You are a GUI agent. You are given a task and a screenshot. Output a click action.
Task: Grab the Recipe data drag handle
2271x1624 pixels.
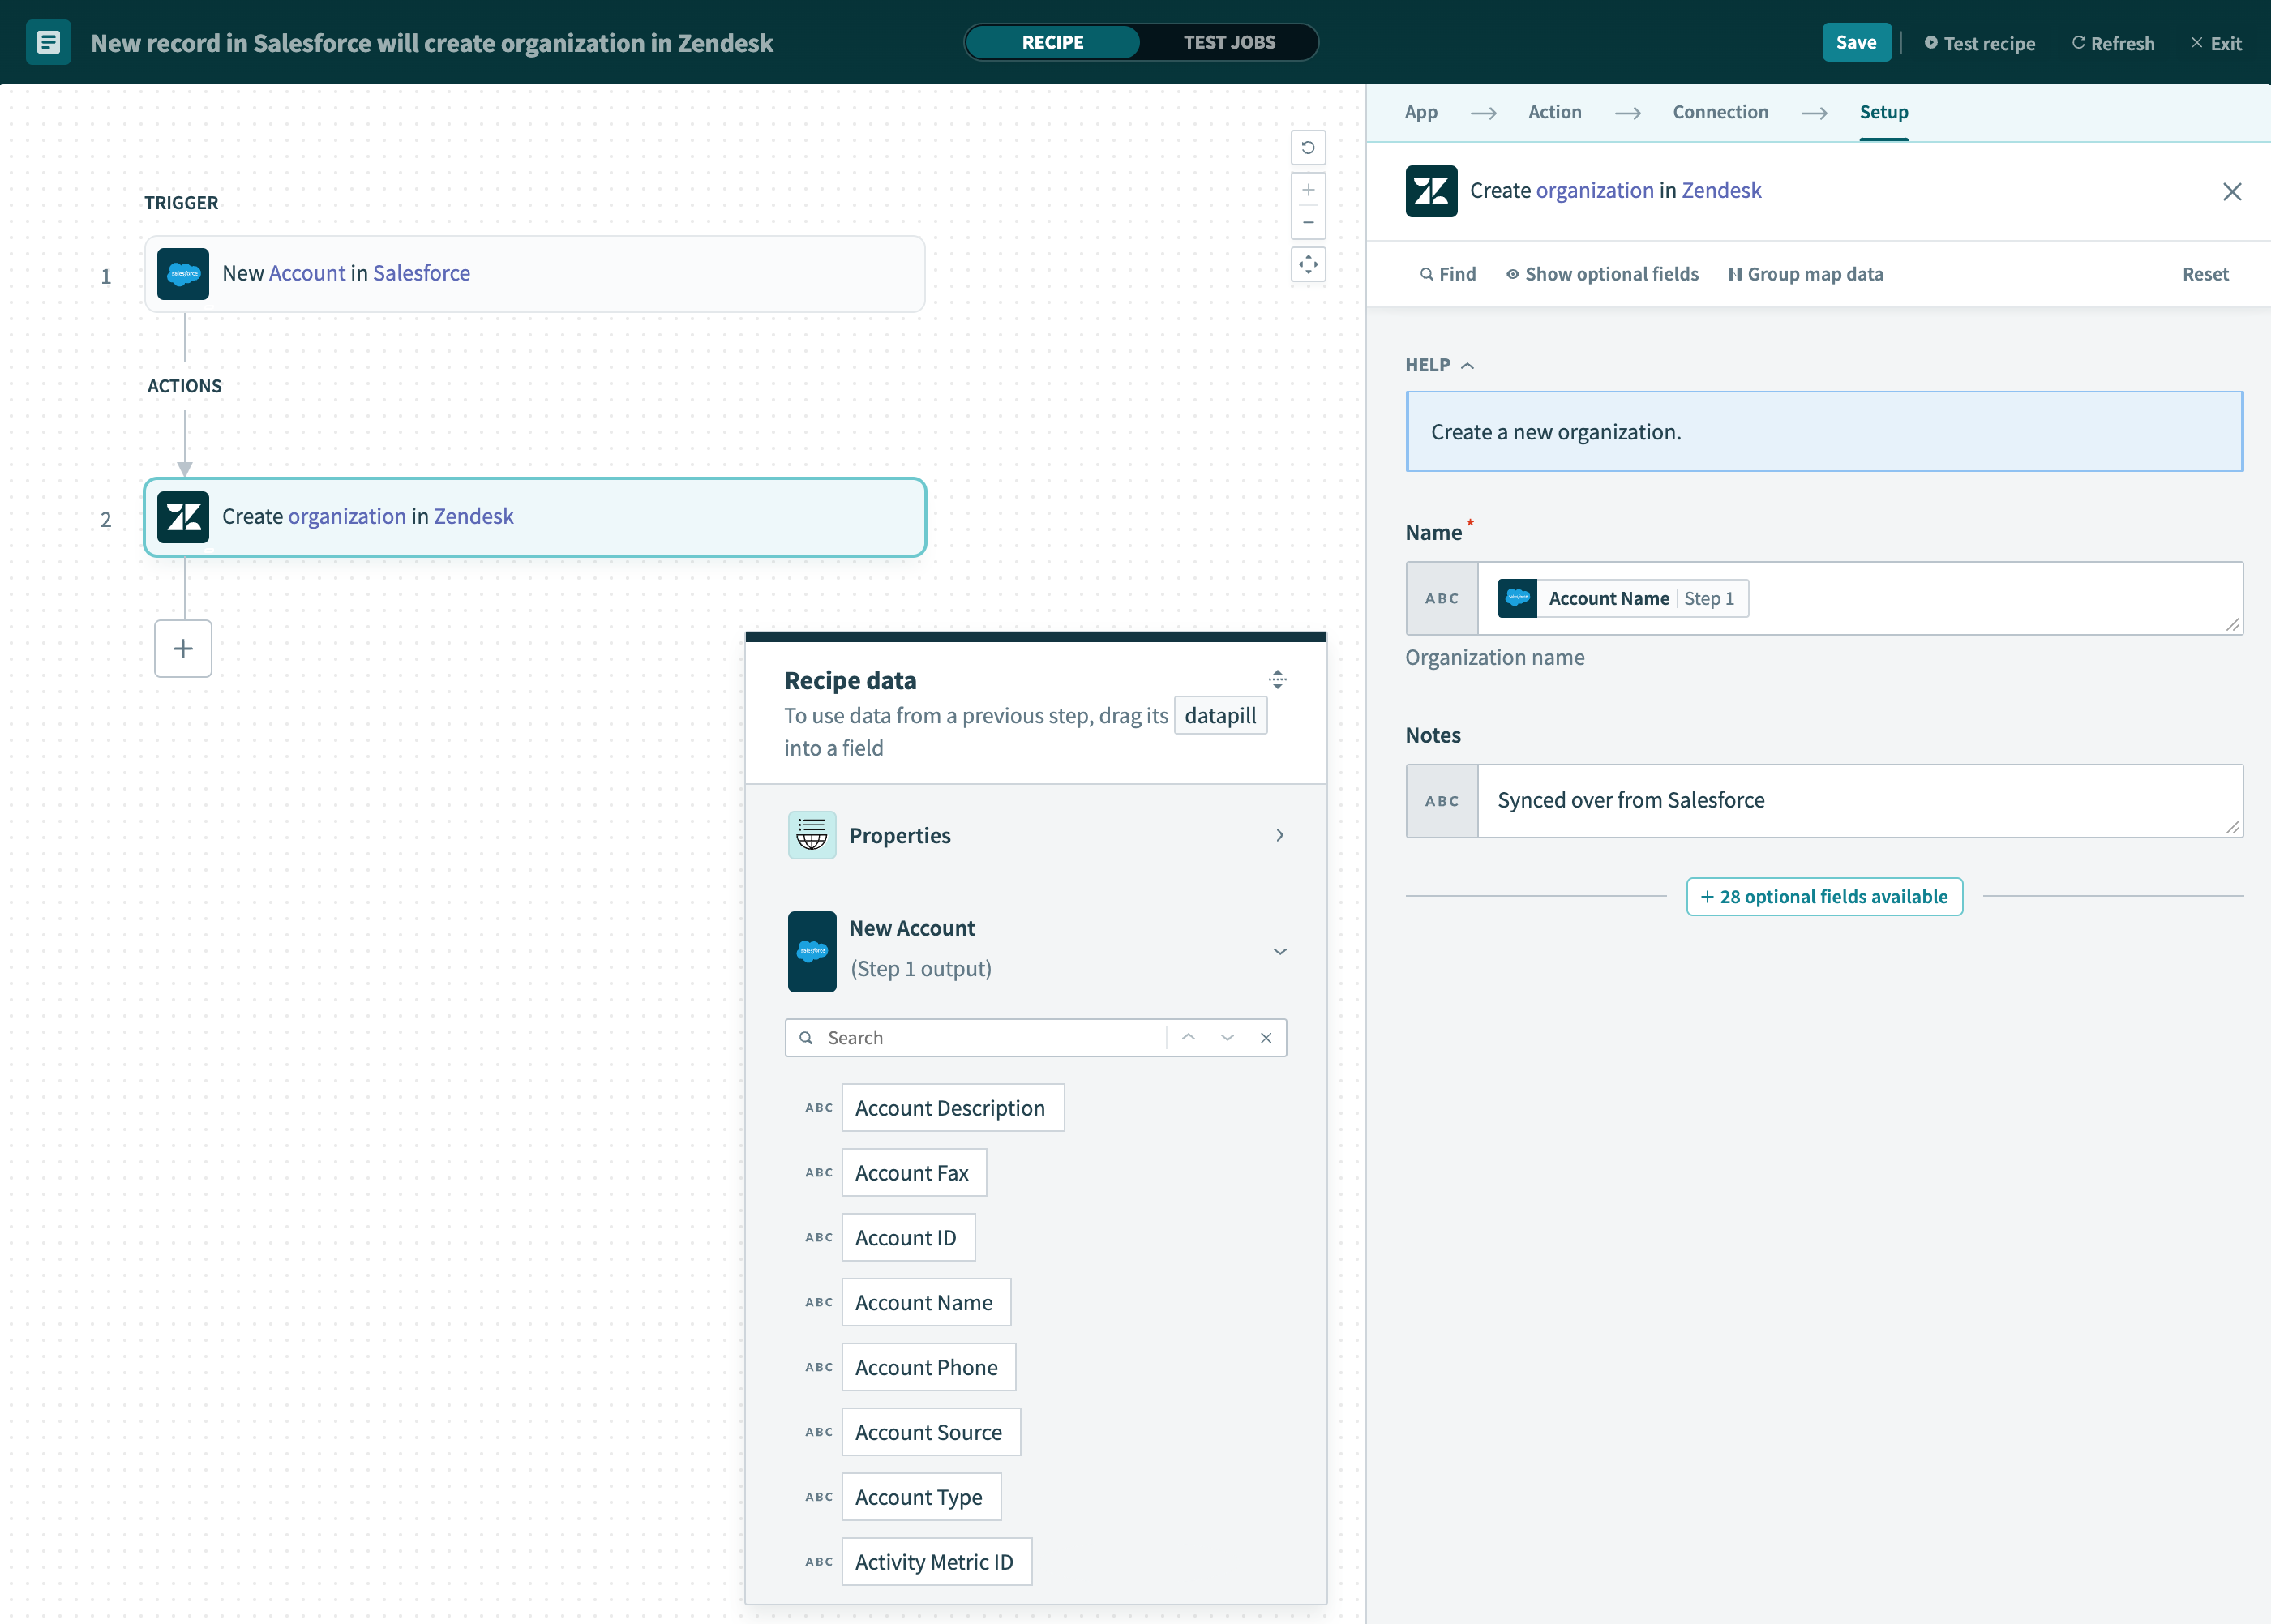point(1277,679)
